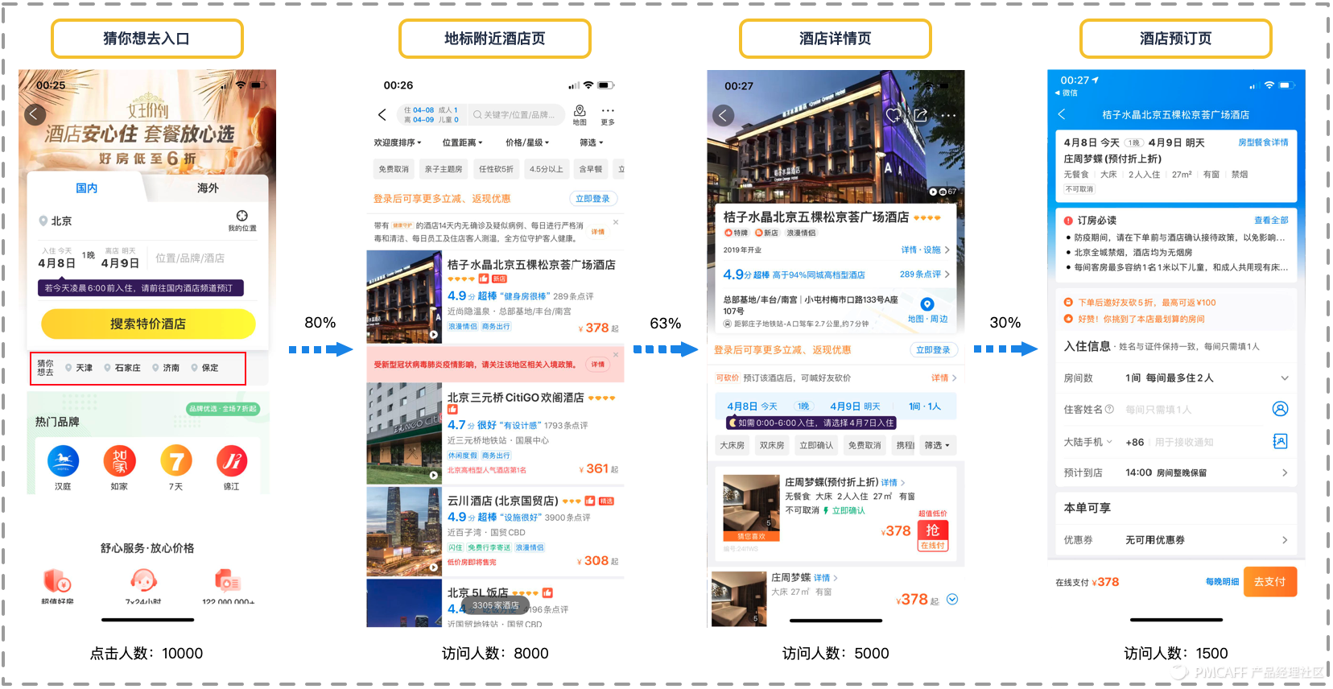
Task: Open the 筛选 dropdown on hotel list
Action: point(592,142)
